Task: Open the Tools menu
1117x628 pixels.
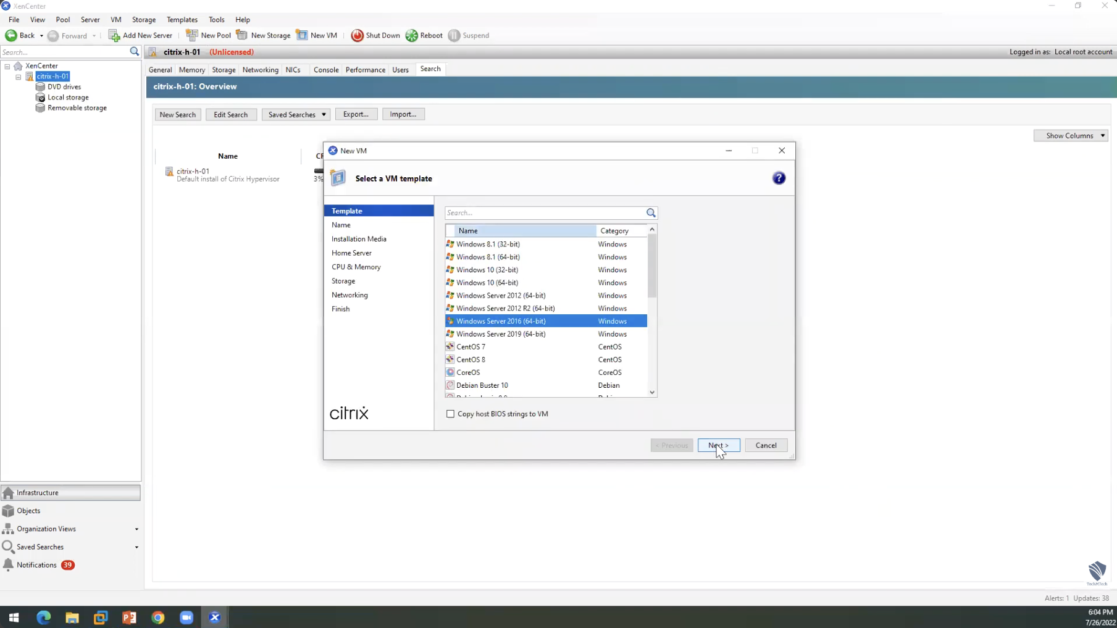Action: click(216, 20)
